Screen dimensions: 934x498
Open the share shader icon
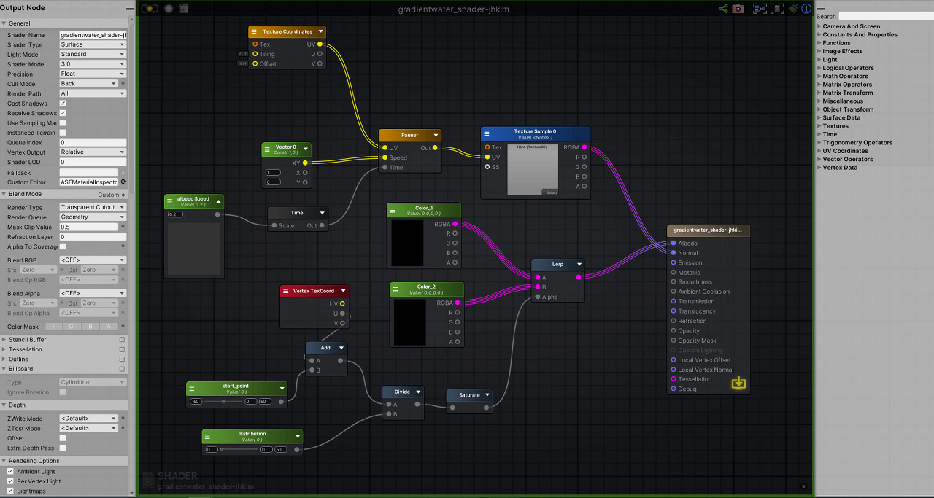coord(722,9)
